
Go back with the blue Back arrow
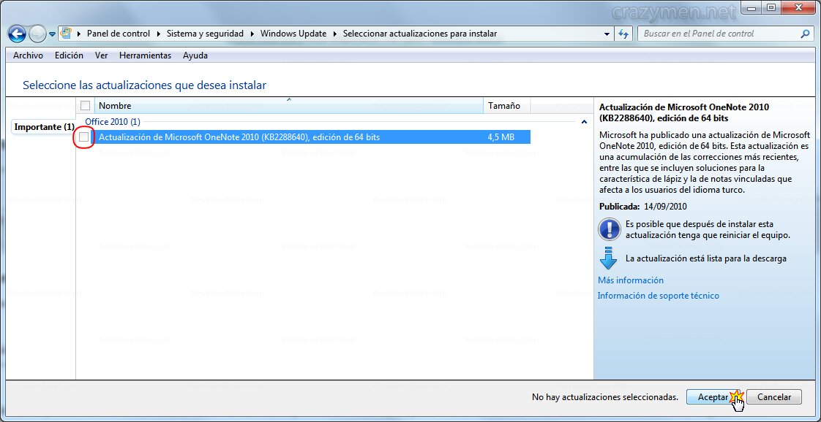point(17,34)
